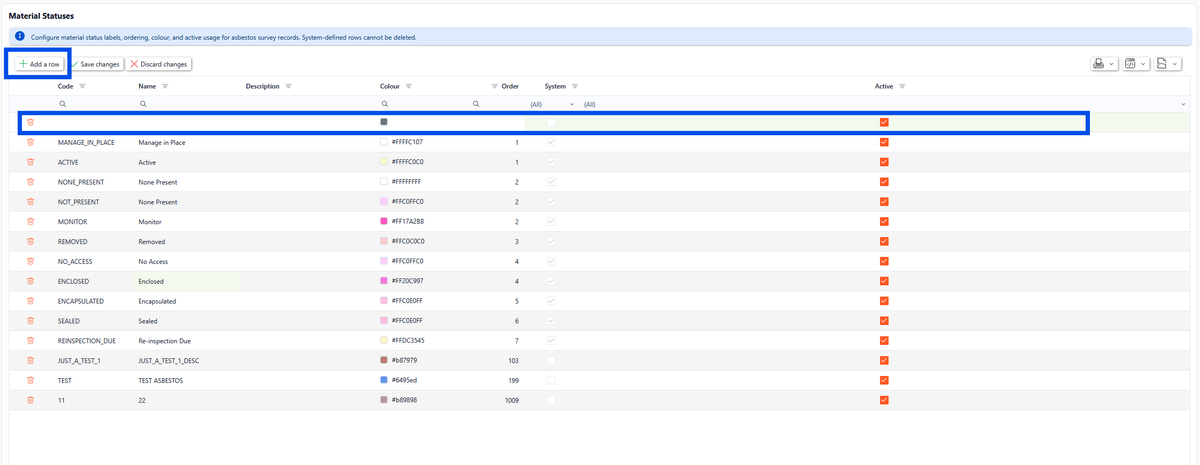The height and width of the screenshot is (465, 1200).
Task: Delete the TEST ASBESTOS row via trash icon
Action: [31, 380]
